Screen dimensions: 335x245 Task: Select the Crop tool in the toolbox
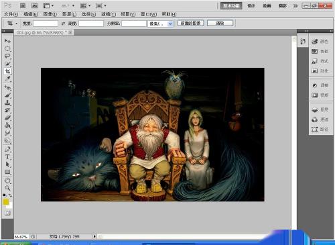coord(7,71)
